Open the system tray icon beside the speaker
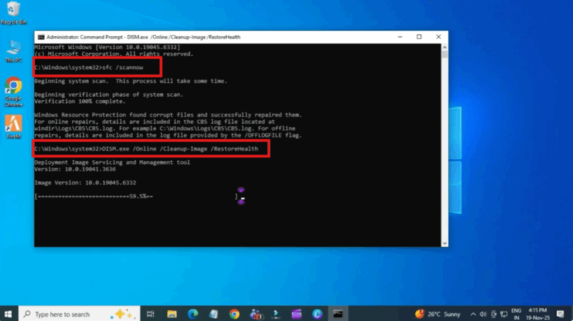 pyautogui.click(x=494, y=314)
